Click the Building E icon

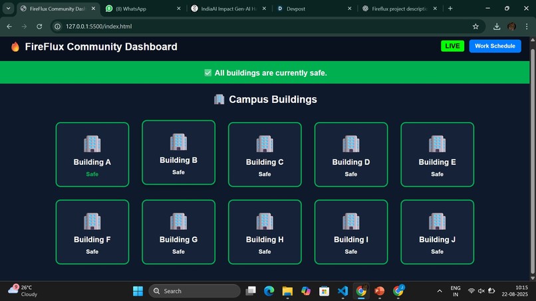(437, 144)
